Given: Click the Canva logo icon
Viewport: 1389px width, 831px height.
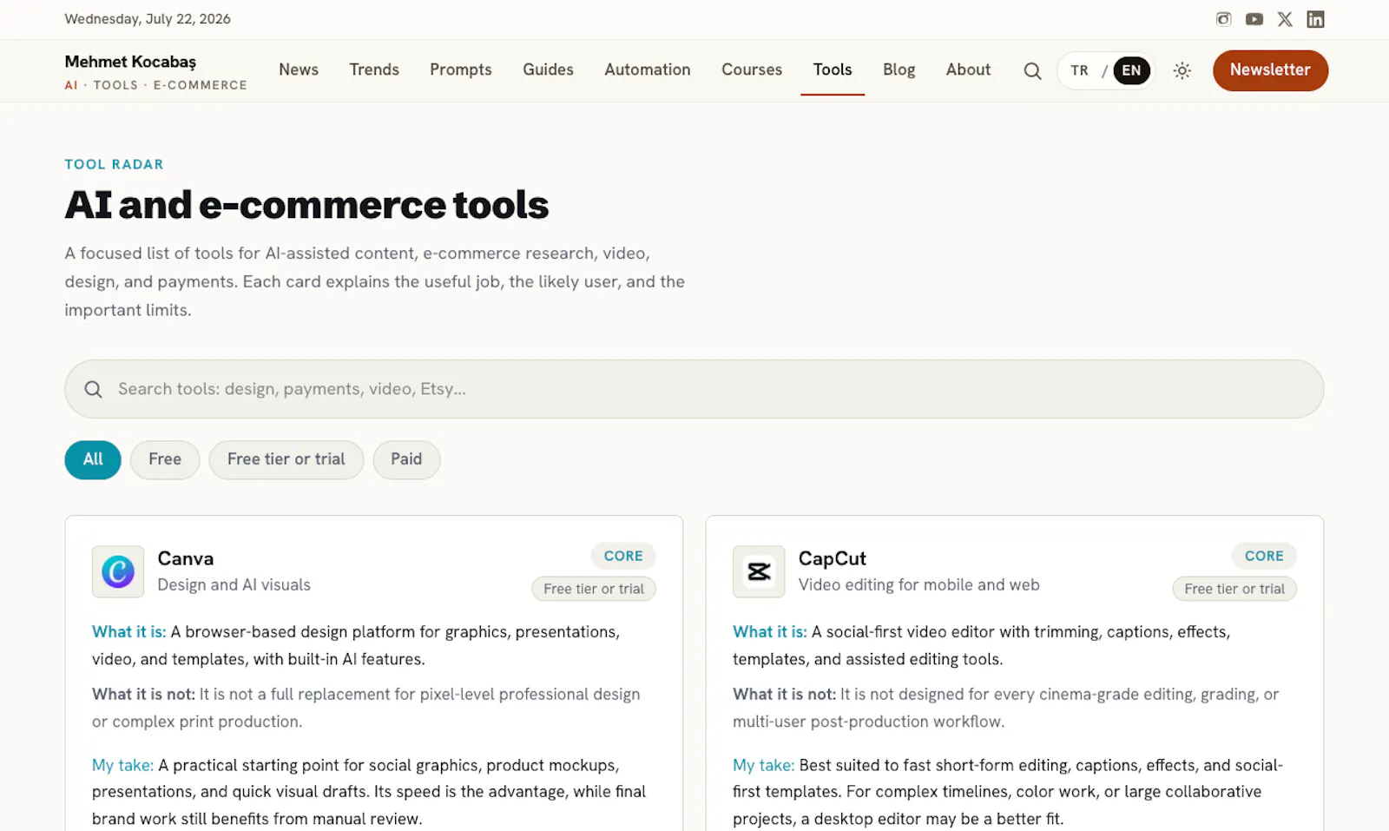Looking at the screenshot, I should [x=118, y=571].
